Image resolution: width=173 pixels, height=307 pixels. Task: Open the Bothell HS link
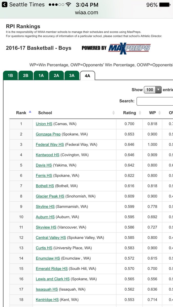[45, 186]
